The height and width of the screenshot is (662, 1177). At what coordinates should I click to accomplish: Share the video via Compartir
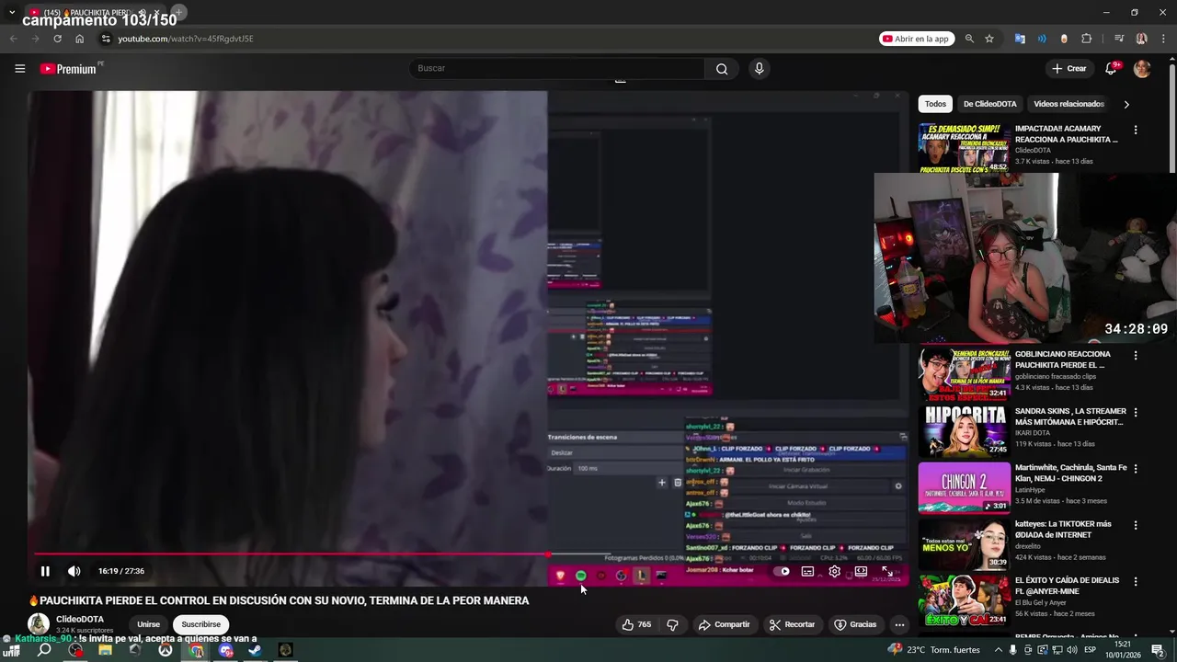pos(724,624)
